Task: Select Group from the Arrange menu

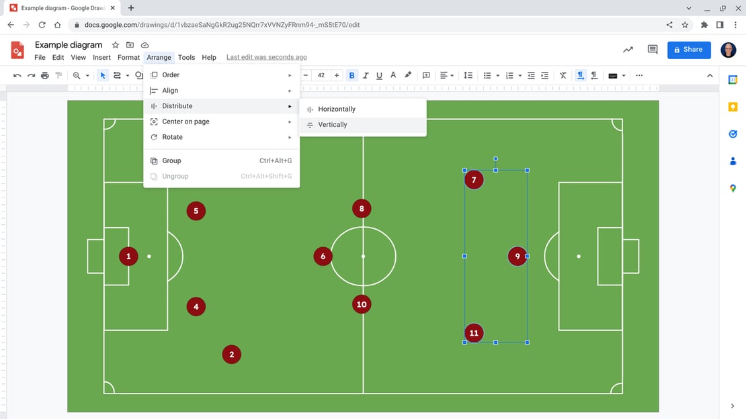Action: 171,161
